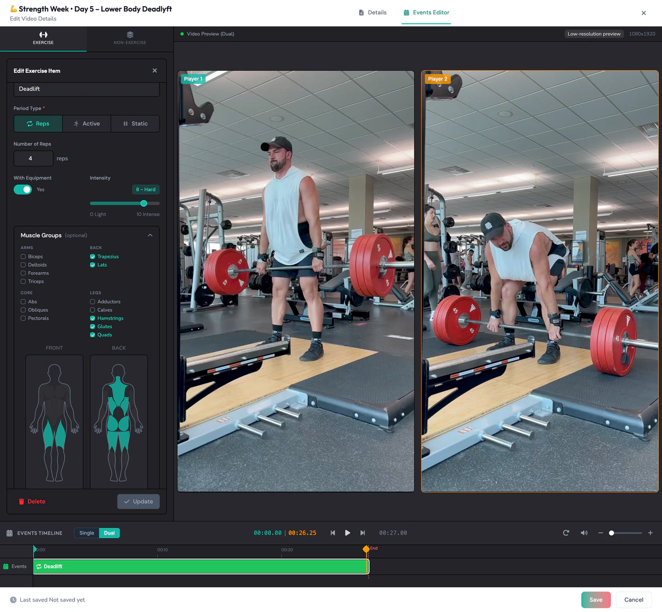
Task: Click the 8 – Hard intensity badge
Action: [x=146, y=189]
